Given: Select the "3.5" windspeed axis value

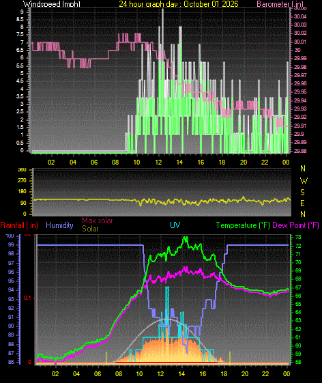Looking at the screenshot, I should (x=20, y=96).
